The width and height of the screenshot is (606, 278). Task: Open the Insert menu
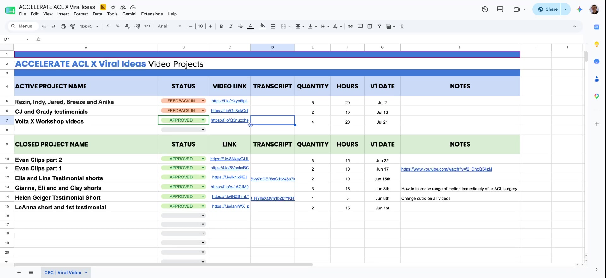[x=63, y=14]
